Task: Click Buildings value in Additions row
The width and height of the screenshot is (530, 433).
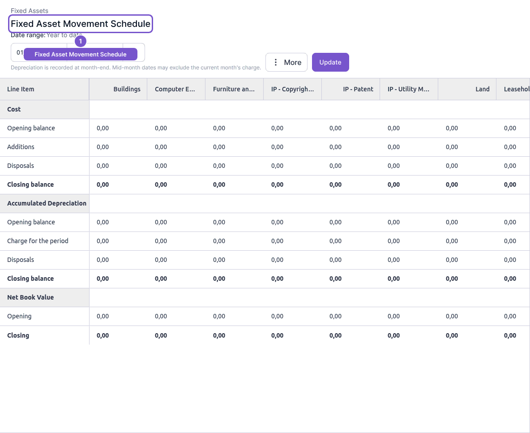Action: pyautogui.click(x=103, y=147)
